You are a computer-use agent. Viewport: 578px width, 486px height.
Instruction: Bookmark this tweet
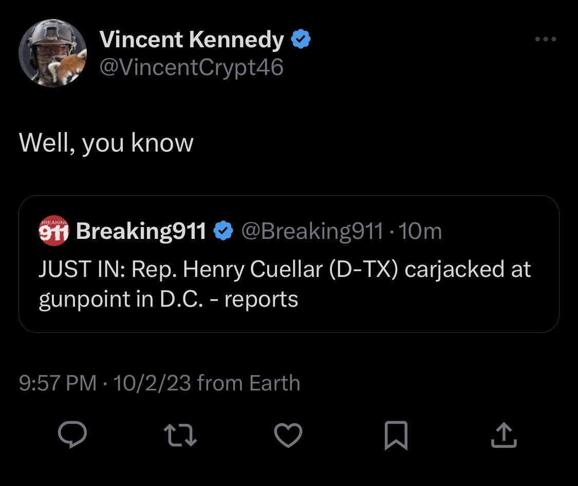[x=396, y=435]
